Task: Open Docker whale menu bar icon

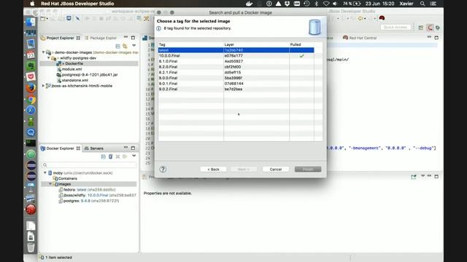Action: [x=249, y=4]
